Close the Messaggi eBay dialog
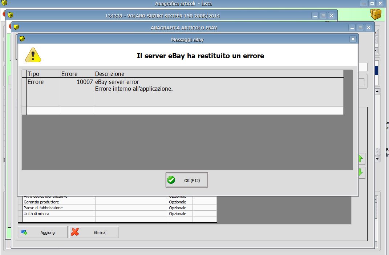 point(353,39)
